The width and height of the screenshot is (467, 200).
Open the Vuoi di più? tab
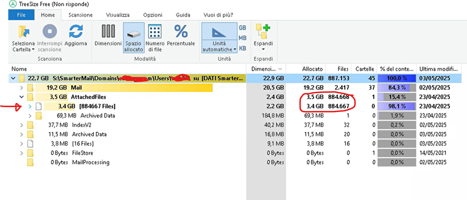tap(218, 15)
